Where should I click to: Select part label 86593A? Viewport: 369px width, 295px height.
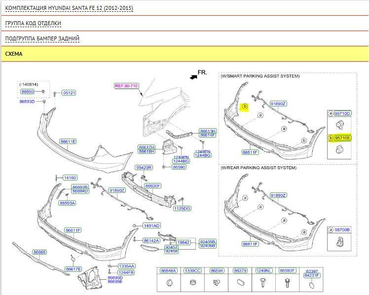(67, 203)
